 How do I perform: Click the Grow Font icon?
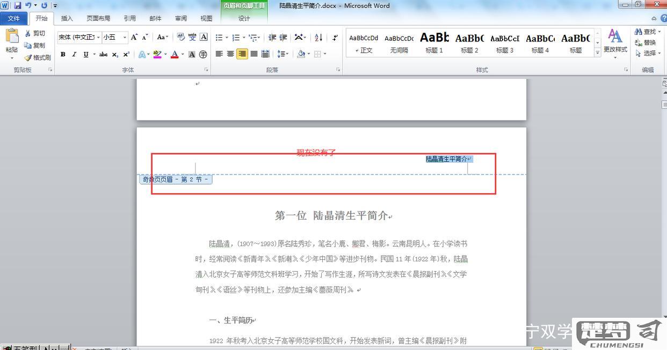[x=134, y=37]
